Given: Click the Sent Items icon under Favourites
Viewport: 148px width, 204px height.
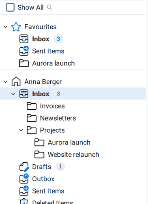Looking at the screenshot, I should coord(24,51).
